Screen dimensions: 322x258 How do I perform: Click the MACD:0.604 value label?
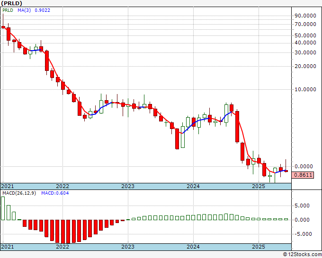pyautogui.click(x=55, y=193)
